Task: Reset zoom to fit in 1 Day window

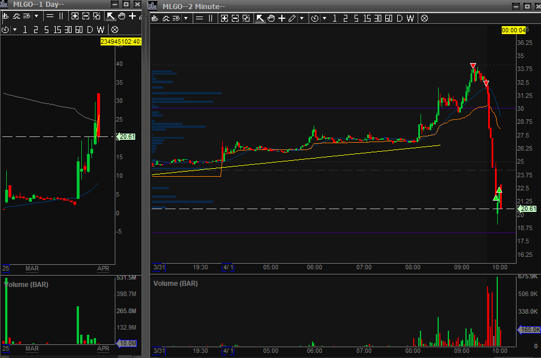Action: pyautogui.click(x=97, y=16)
